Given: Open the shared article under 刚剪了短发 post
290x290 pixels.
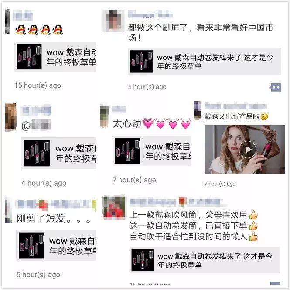Looking at the screenshot, I should 56,246.
